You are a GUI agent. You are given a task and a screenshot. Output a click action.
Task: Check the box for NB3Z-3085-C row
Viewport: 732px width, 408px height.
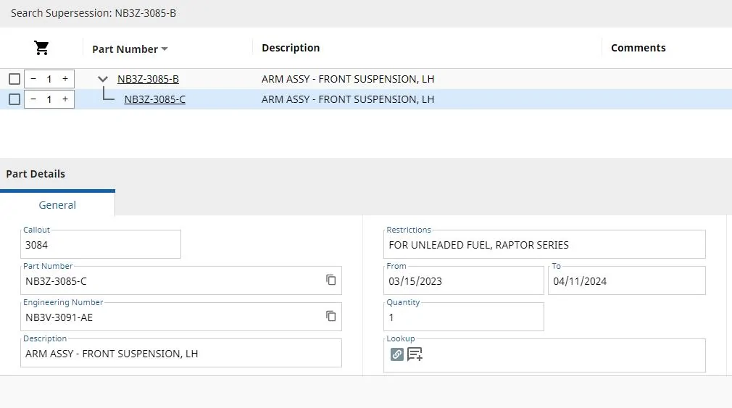14,99
